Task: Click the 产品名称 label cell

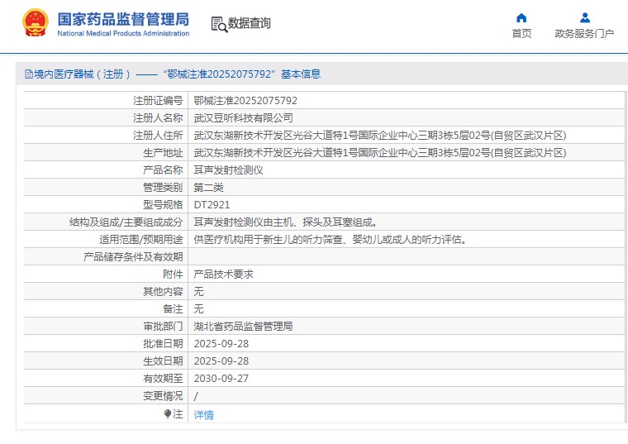Action: (163, 169)
